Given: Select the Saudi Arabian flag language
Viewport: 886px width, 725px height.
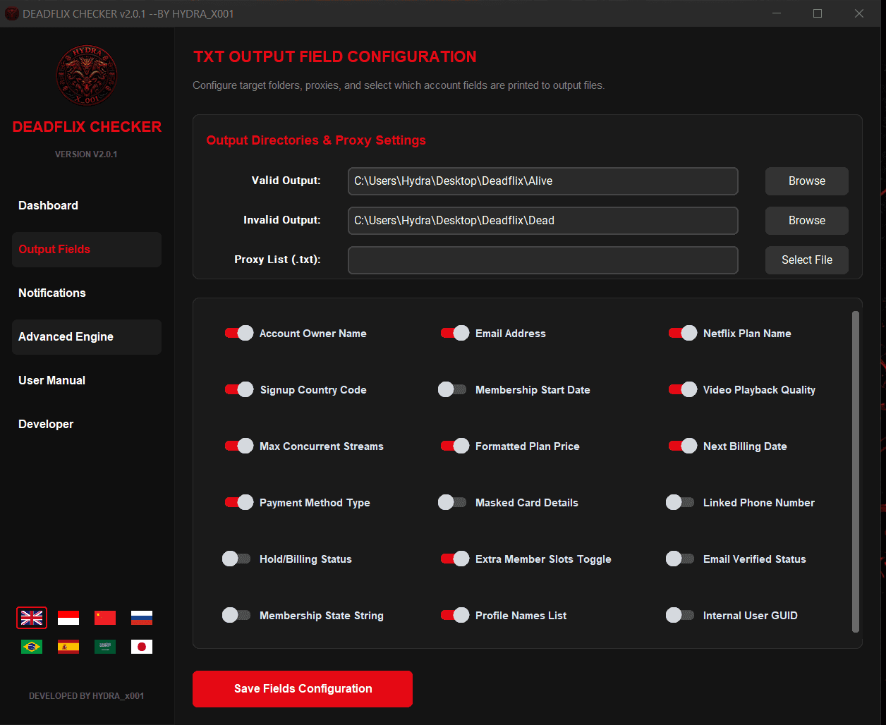Looking at the screenshot, I should tap(105, 647).
